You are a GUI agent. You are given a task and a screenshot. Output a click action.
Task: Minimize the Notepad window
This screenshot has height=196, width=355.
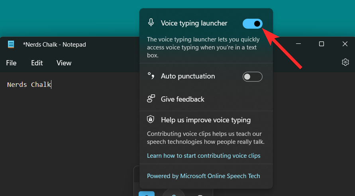click(x=298, y=44)
